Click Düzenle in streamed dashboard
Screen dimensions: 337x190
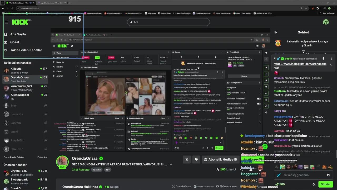click(244, 76)
